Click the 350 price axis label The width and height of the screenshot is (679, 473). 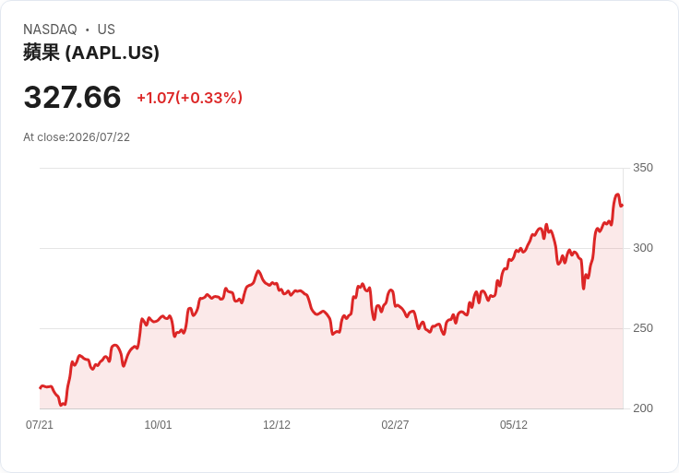pos(643,168)
